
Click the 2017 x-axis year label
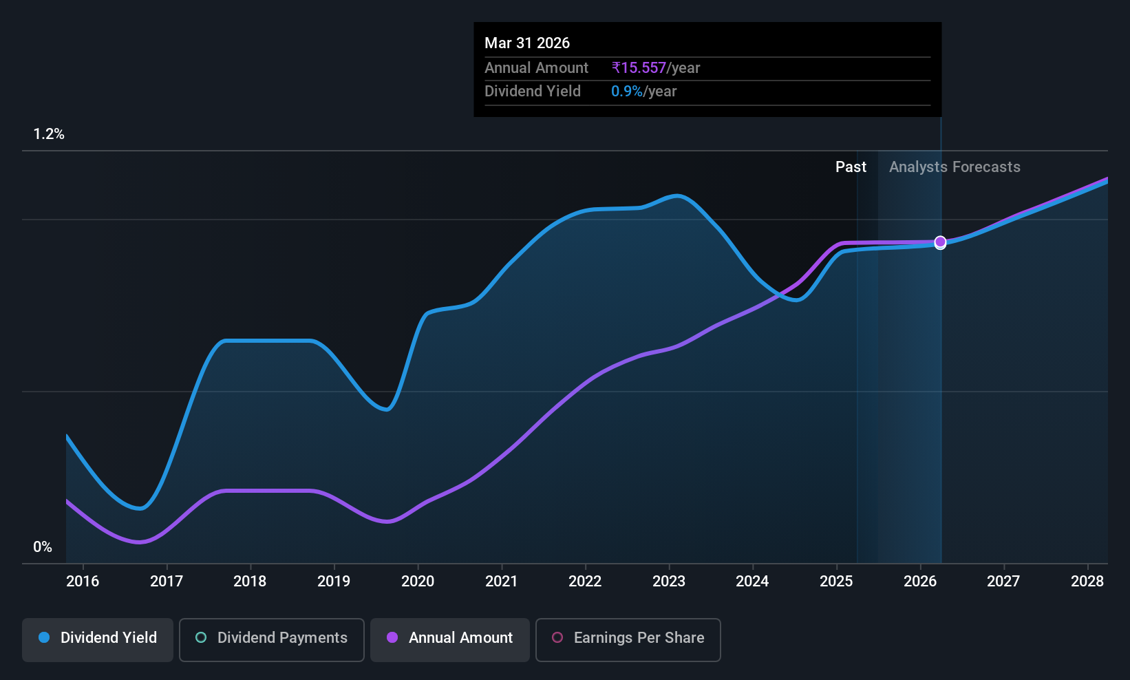pos(167,582)
